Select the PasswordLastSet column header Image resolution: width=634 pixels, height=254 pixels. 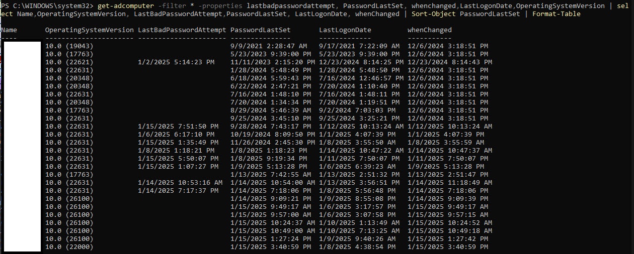261,30
